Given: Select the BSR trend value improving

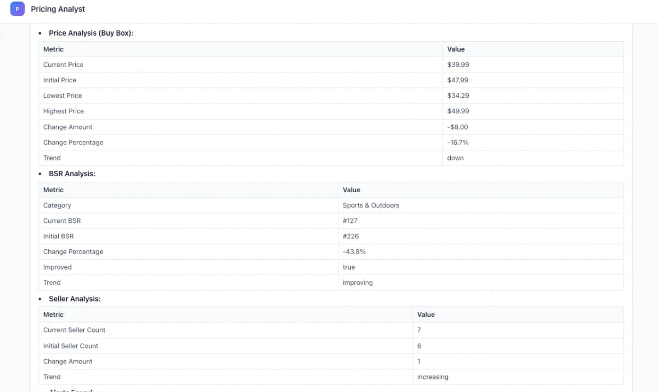Looking at the screenshot, I should pos(358,283).
